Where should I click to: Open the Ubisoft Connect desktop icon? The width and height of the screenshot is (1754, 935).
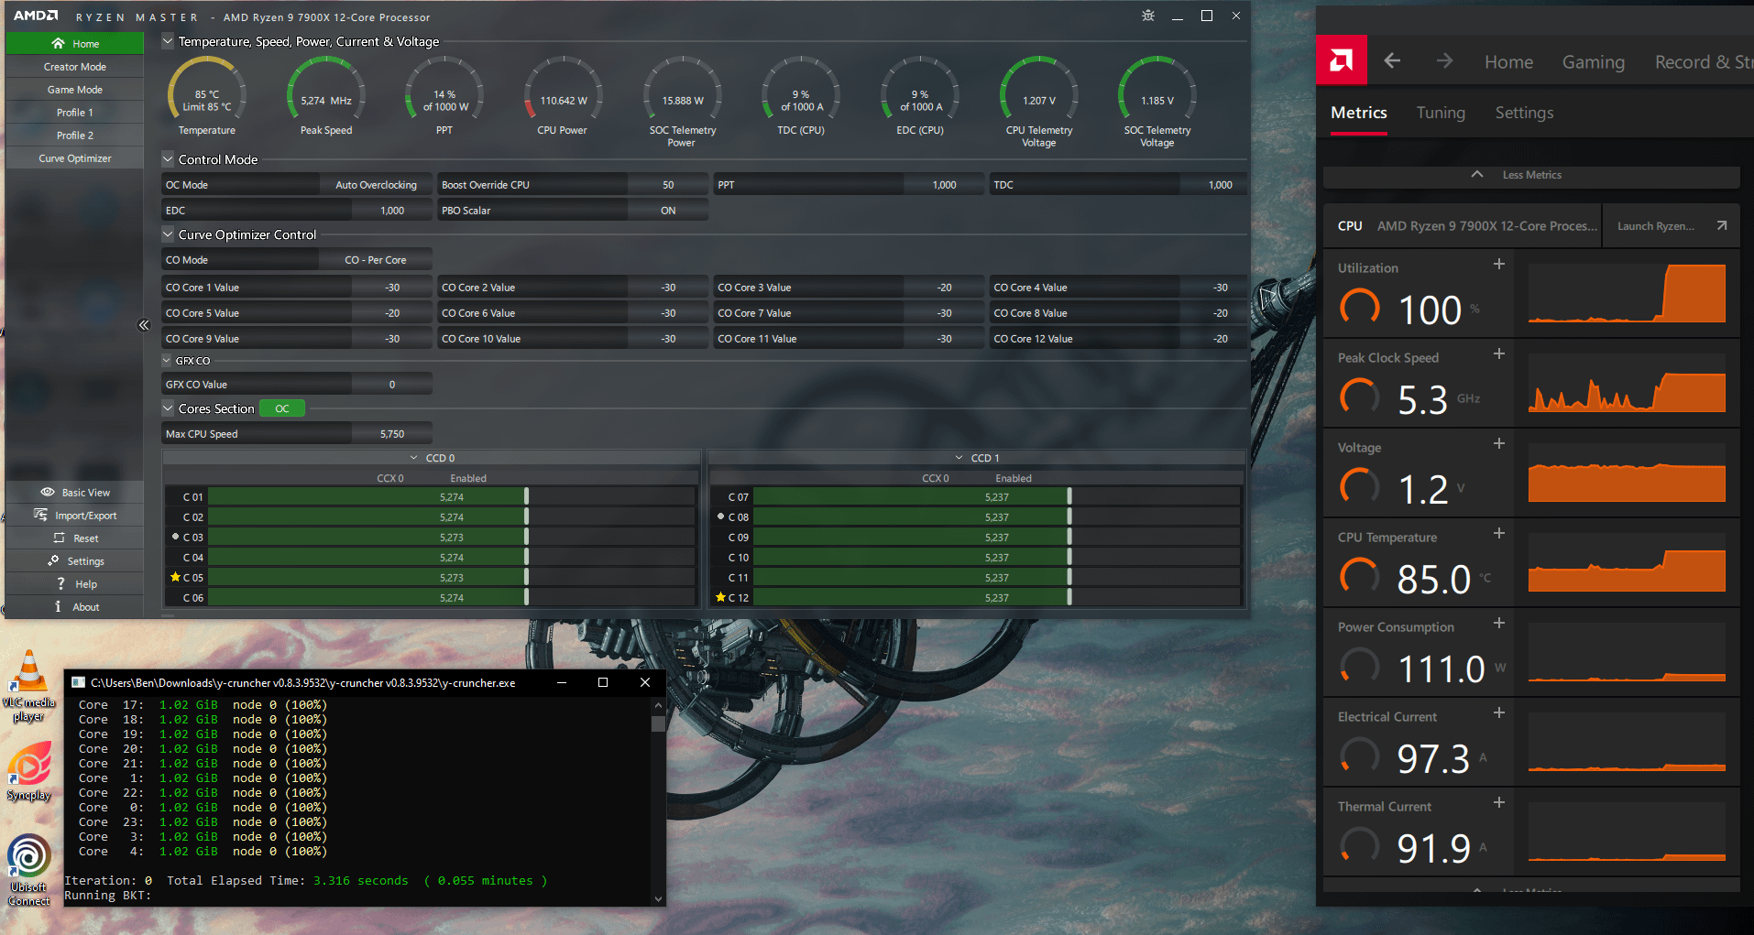click(29, 870)
